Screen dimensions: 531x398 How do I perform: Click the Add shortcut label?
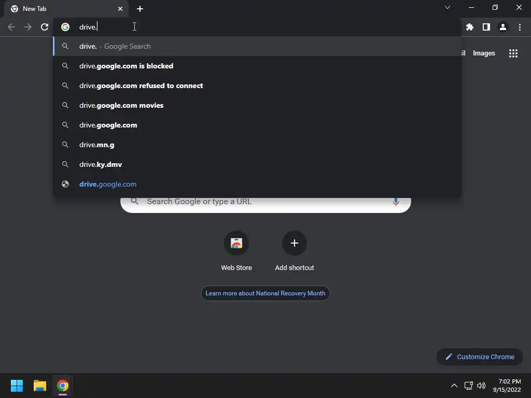pyautogui.click(x=295, y=268)
